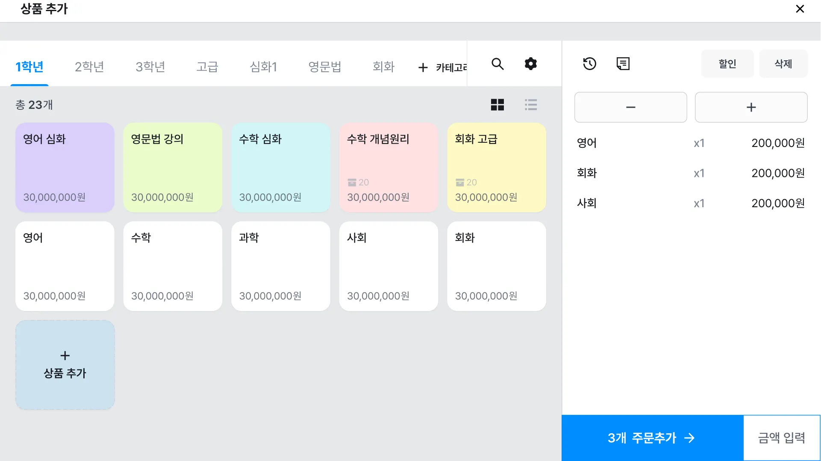
Task: Add the white 영어 product card
Action: click(x=65, y=266)
